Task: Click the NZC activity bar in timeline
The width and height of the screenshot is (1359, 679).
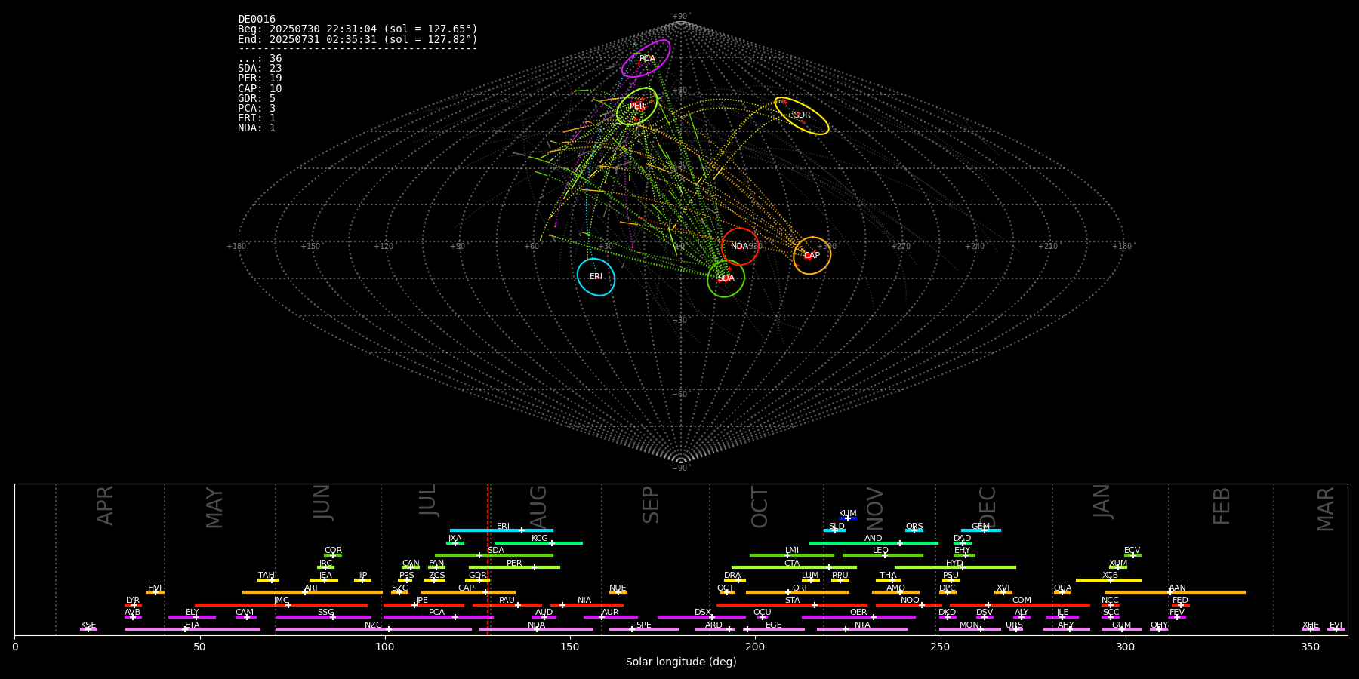Action: [374, 629]
